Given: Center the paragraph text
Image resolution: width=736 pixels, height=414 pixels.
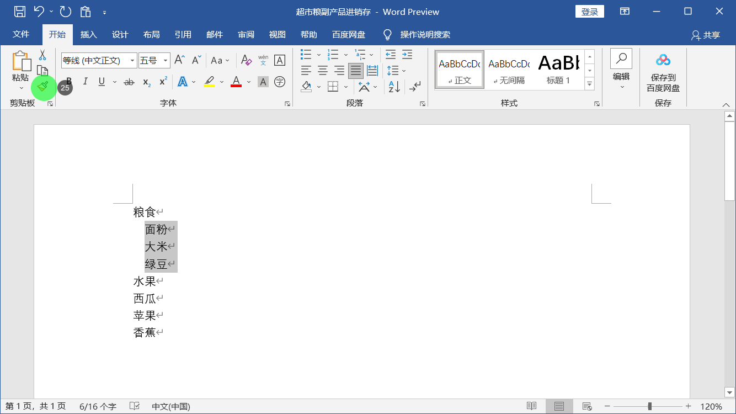Looking at the screenshot, I should tap(323, 71).
